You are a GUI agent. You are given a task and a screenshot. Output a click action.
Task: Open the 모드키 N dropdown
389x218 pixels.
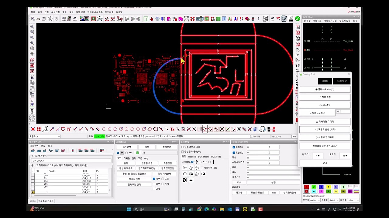(345, 156)
